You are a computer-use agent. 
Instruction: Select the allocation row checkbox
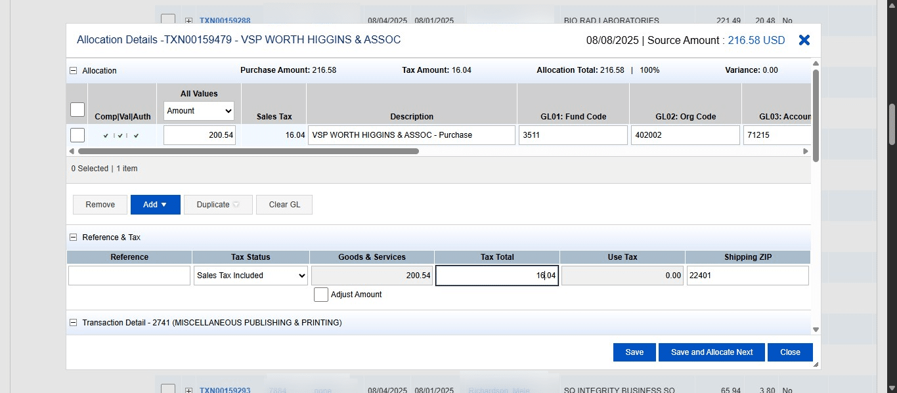point(77,134)
